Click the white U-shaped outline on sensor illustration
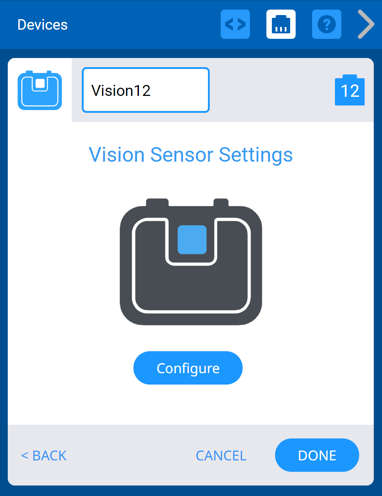 (191, 311)
